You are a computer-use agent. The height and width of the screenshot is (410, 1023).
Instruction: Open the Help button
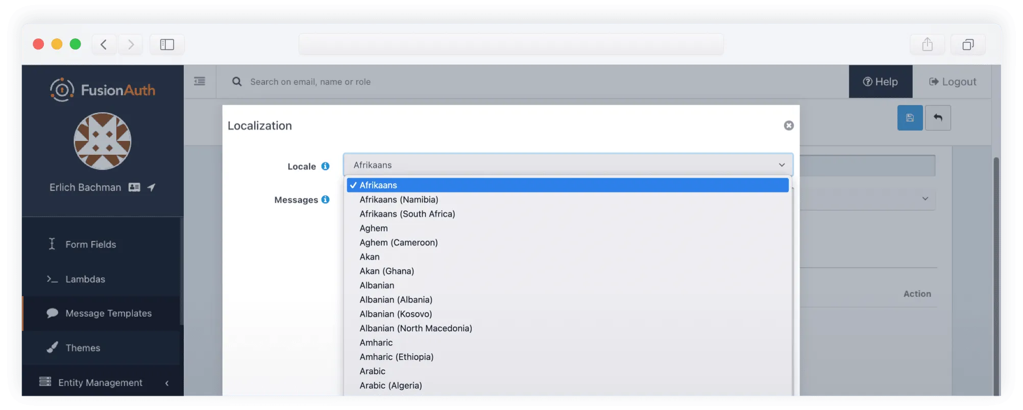881,82
